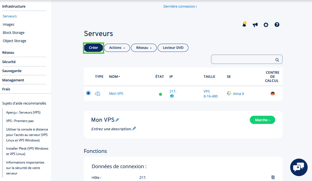Click the IP column header
Screen dimensions: 312x181
171,77
